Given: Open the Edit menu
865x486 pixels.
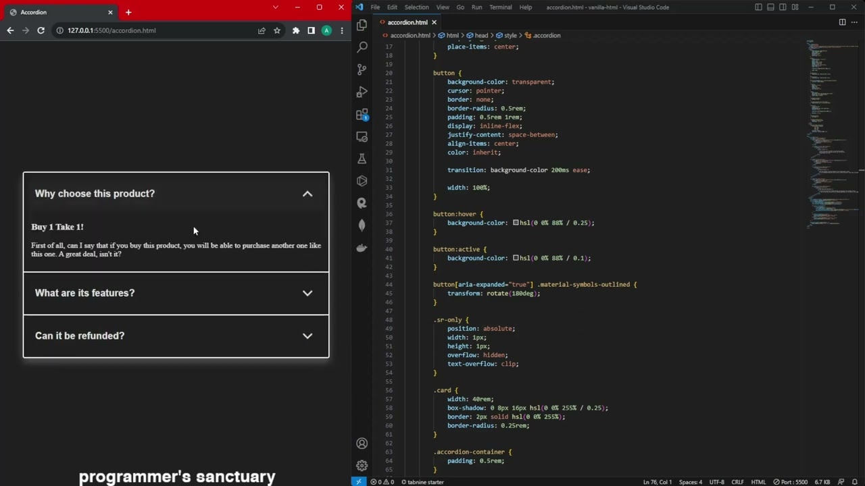Looking at the screenshot, I should click(x=392, y=7).
